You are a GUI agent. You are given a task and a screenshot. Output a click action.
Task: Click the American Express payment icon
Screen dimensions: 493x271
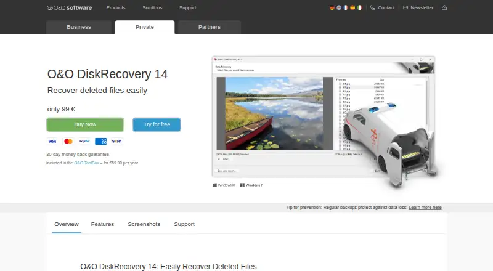click(x=100, y=142)
